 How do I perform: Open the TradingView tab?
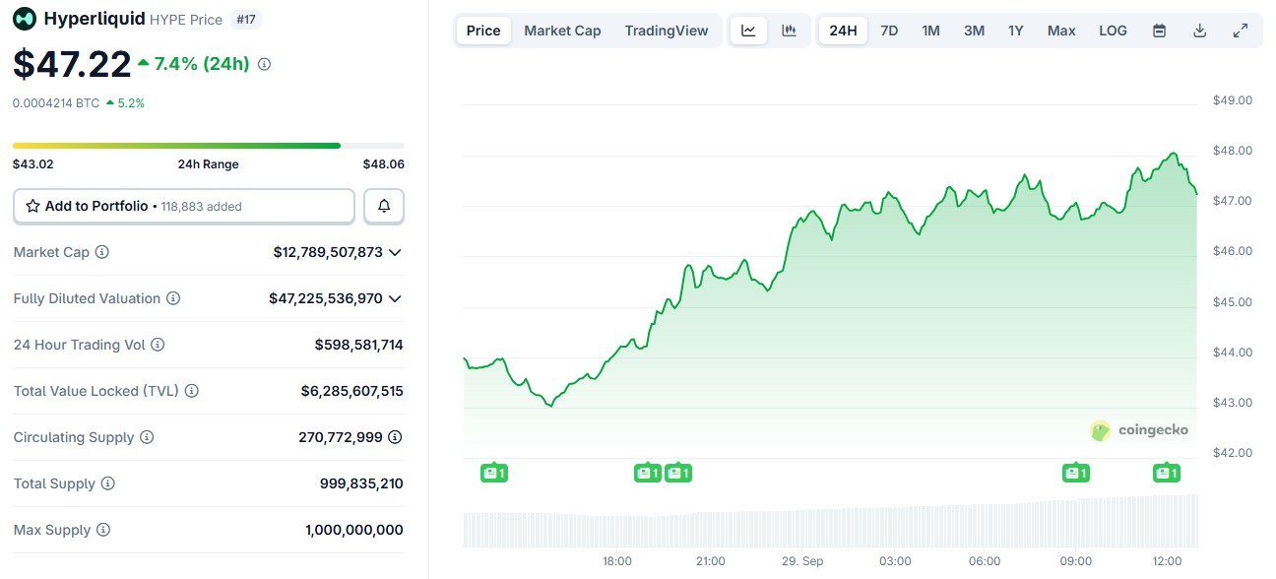666,31
